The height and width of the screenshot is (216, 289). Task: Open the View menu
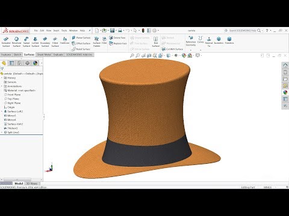click(49, 31)
